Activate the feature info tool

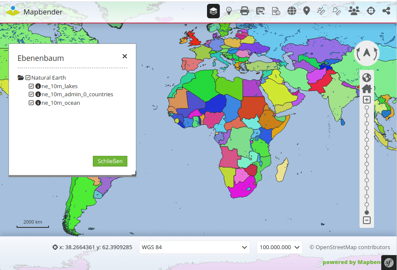[229, 11]
